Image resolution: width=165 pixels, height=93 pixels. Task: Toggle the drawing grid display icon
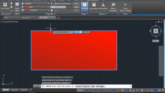pos(86,90)
